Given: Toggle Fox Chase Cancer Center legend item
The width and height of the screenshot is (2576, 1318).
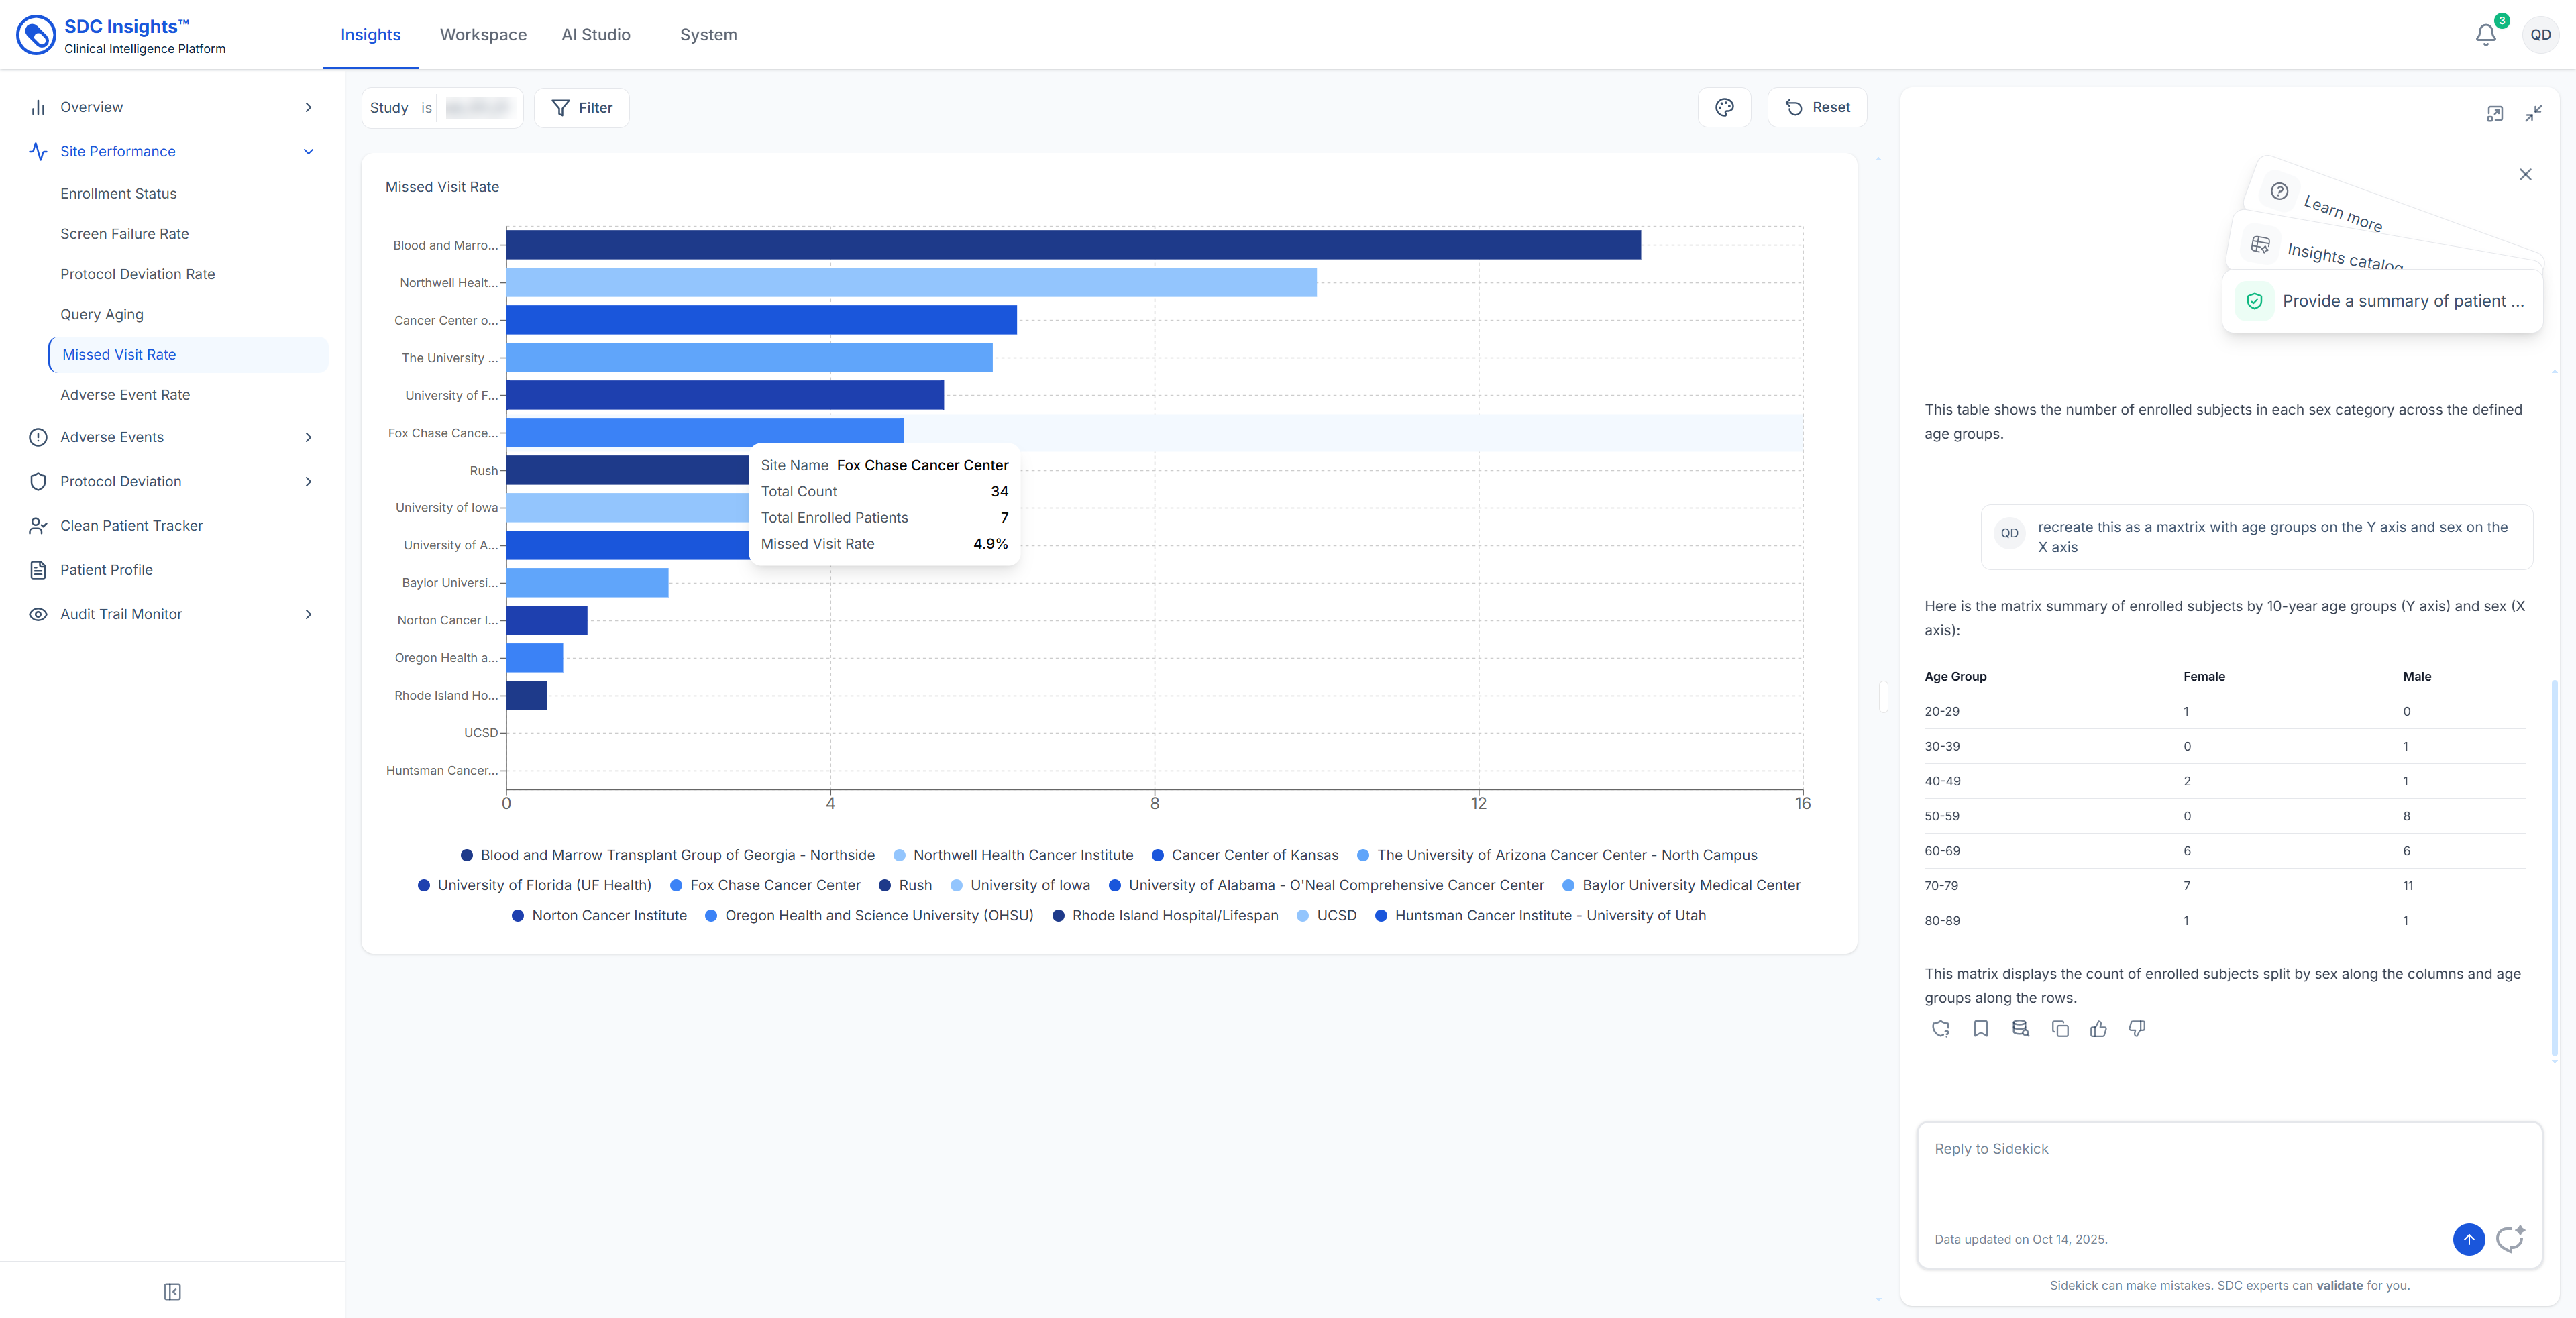Looking at the screenshot, I should click(764, 885).
